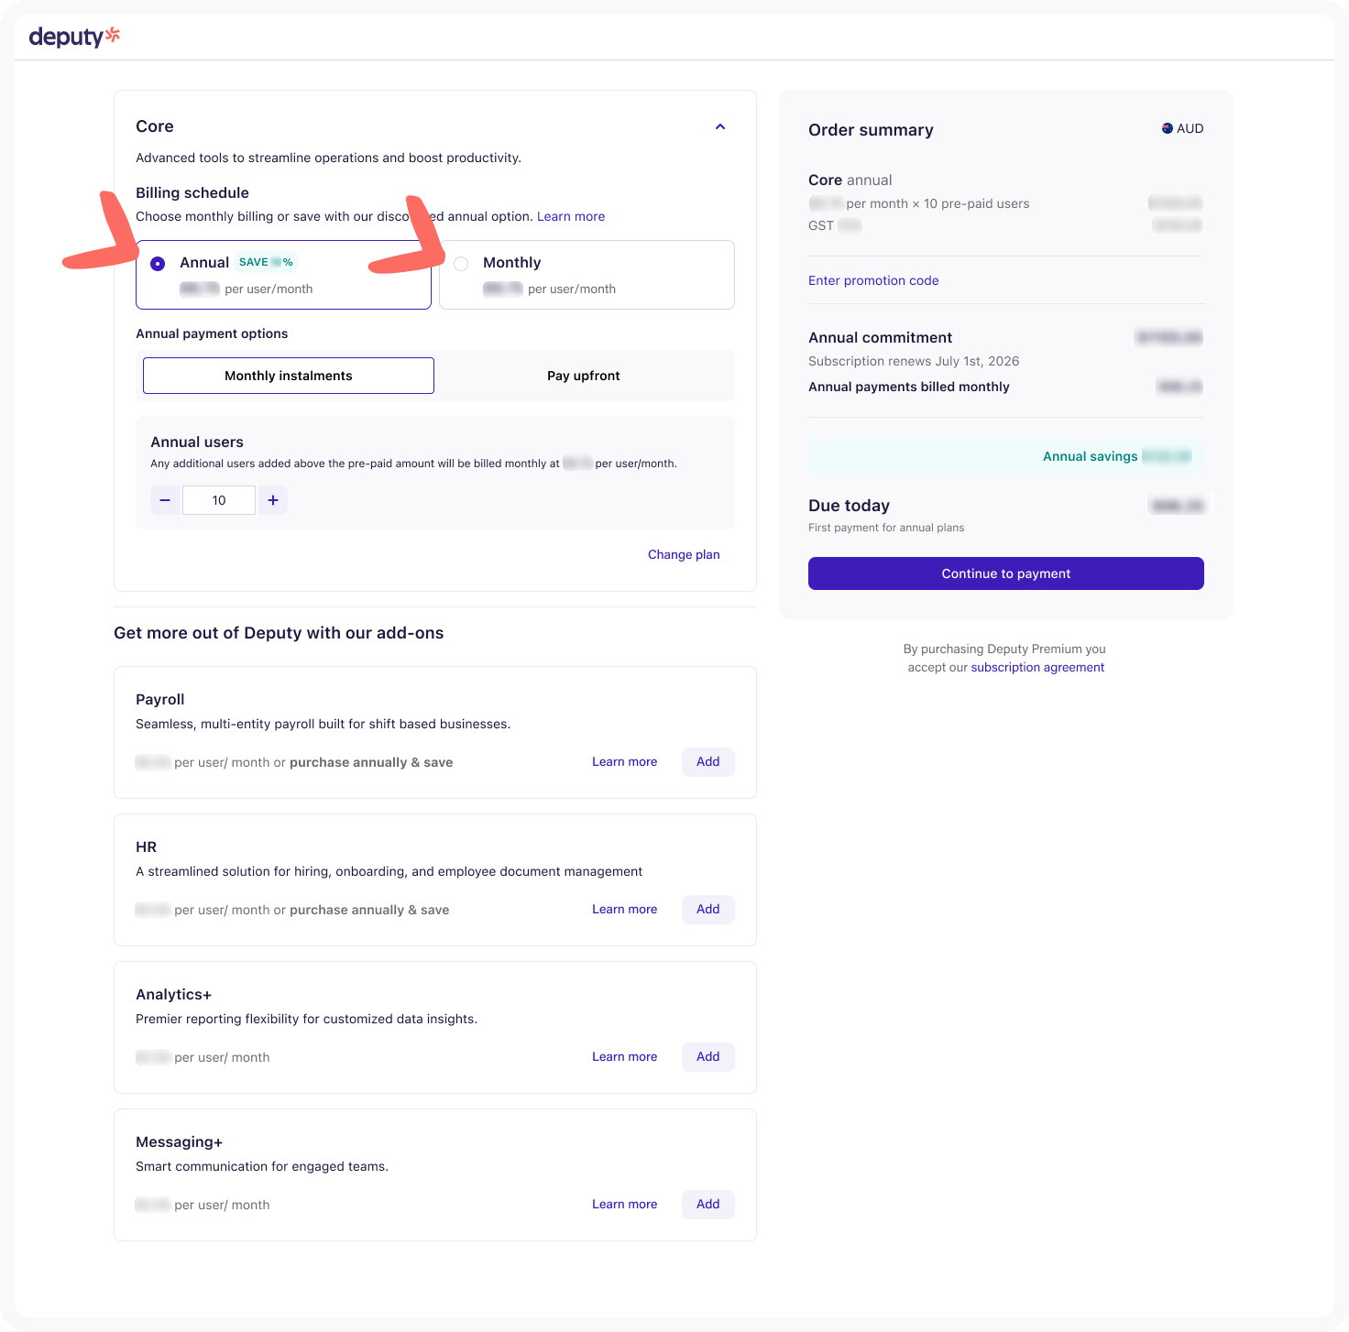This screenshot has height=1332, width=1349.
Task: Click Enter promotion code link
Action: pos(873,280)
